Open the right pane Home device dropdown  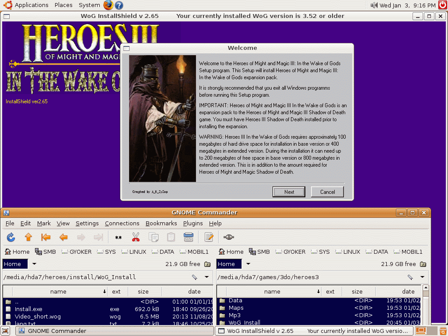[x=248, y=264]
